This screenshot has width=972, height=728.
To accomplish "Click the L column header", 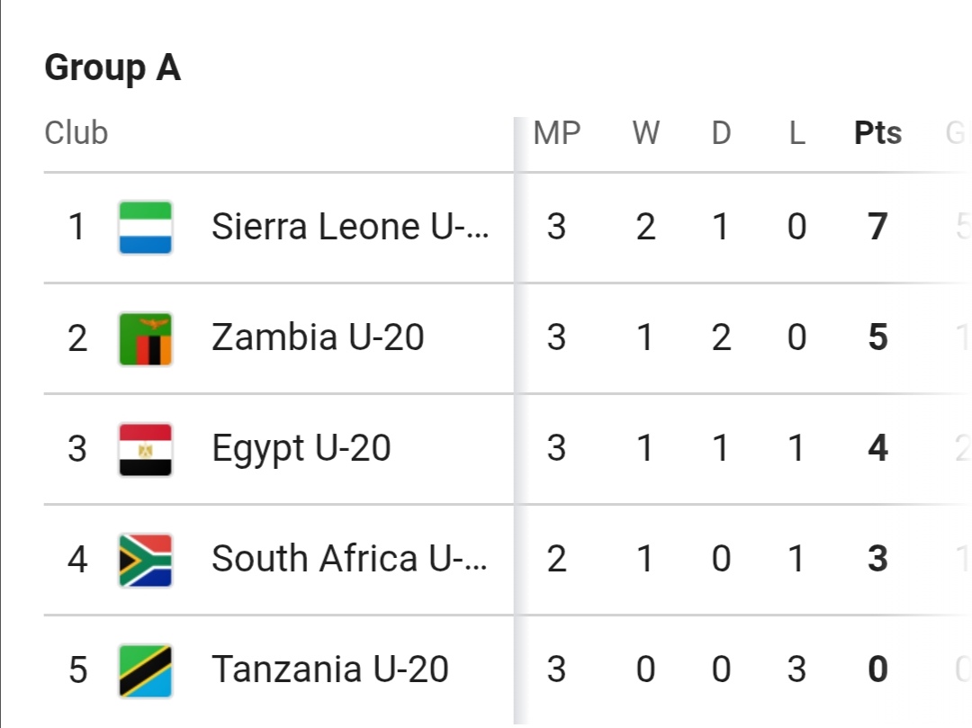I will click(x=796, y=133).
